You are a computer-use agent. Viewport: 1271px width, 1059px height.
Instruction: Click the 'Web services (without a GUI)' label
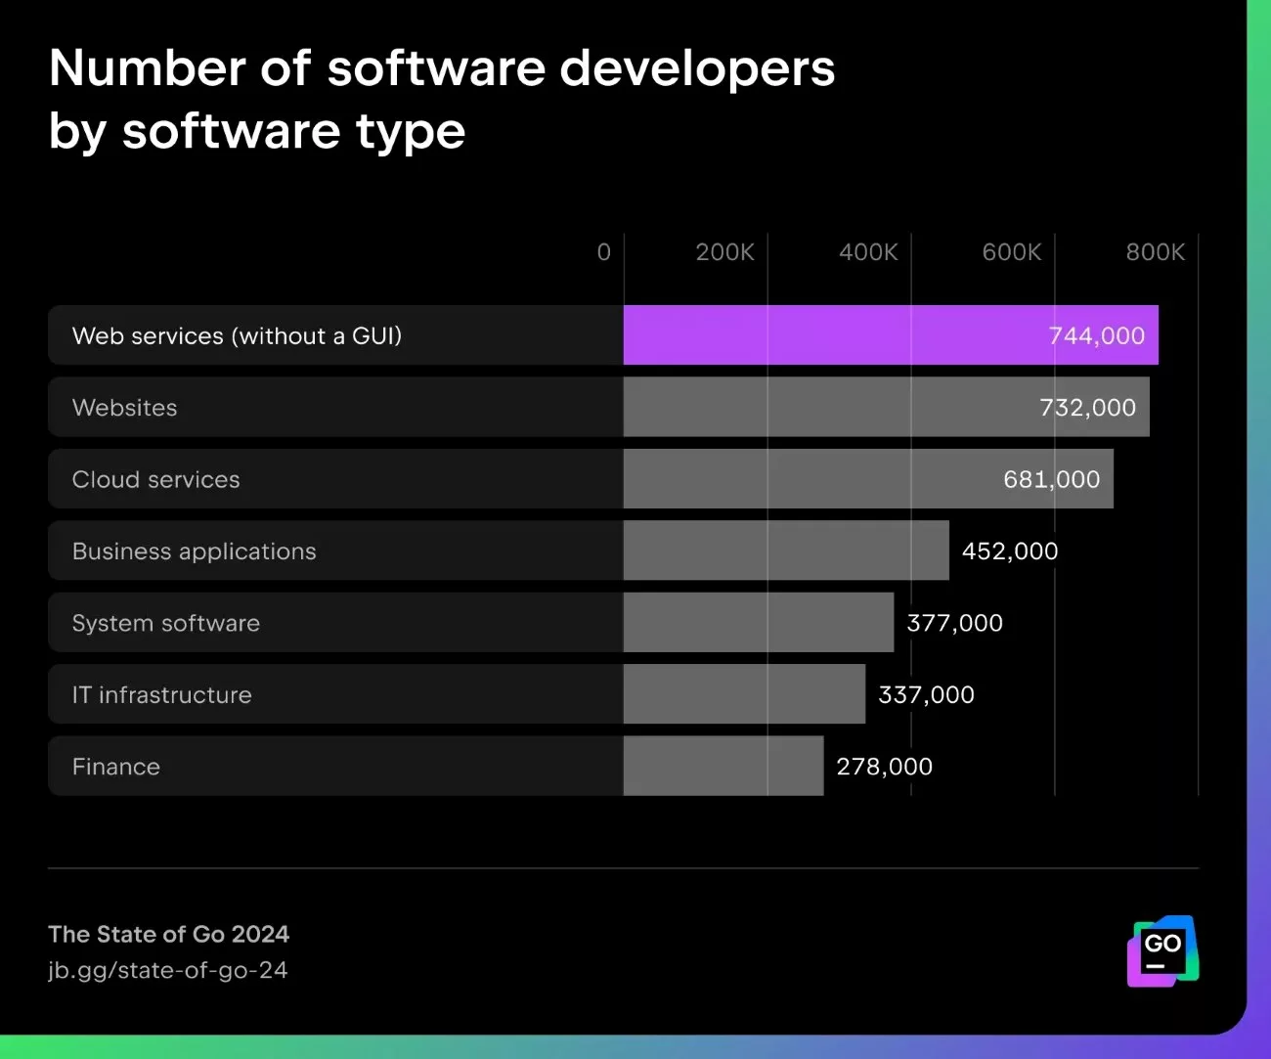[x=237, y=335]
